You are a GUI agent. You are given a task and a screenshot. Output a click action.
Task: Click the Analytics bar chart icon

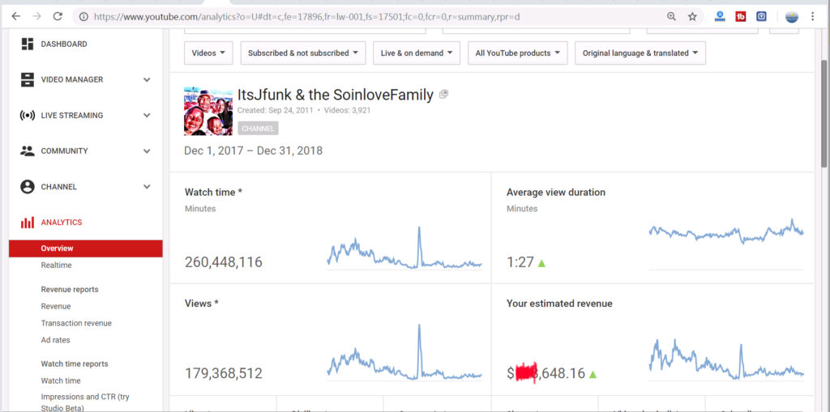tap(28, 223)
